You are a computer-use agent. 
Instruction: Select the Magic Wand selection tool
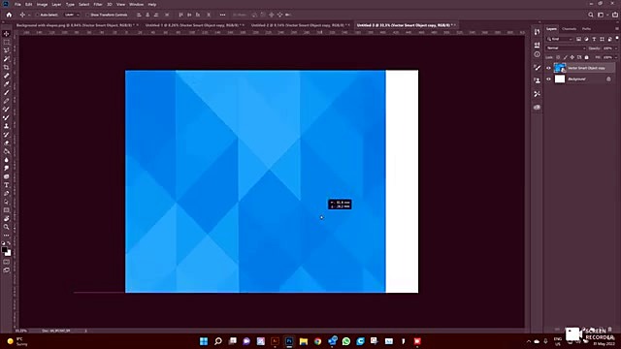7,59
